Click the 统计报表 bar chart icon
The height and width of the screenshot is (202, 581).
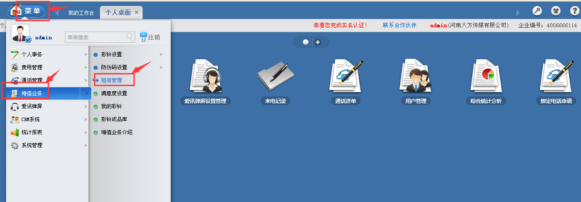click(x=15, y=132)
